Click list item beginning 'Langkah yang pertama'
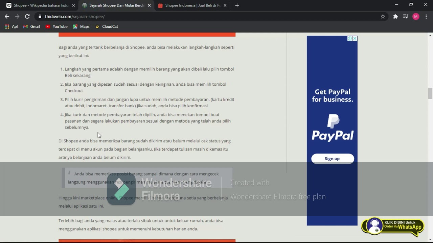The width and height of the screenshot is (433, 243). (x=149, y=72)
